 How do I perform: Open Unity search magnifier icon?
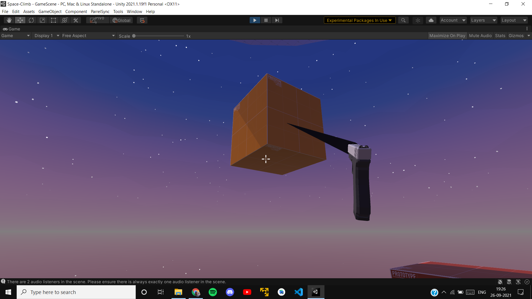(x=403, y=20)
